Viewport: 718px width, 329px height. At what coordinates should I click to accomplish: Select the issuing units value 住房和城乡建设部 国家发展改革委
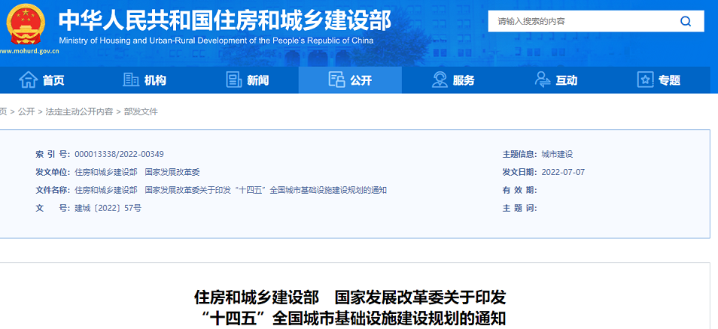point(138,172)
